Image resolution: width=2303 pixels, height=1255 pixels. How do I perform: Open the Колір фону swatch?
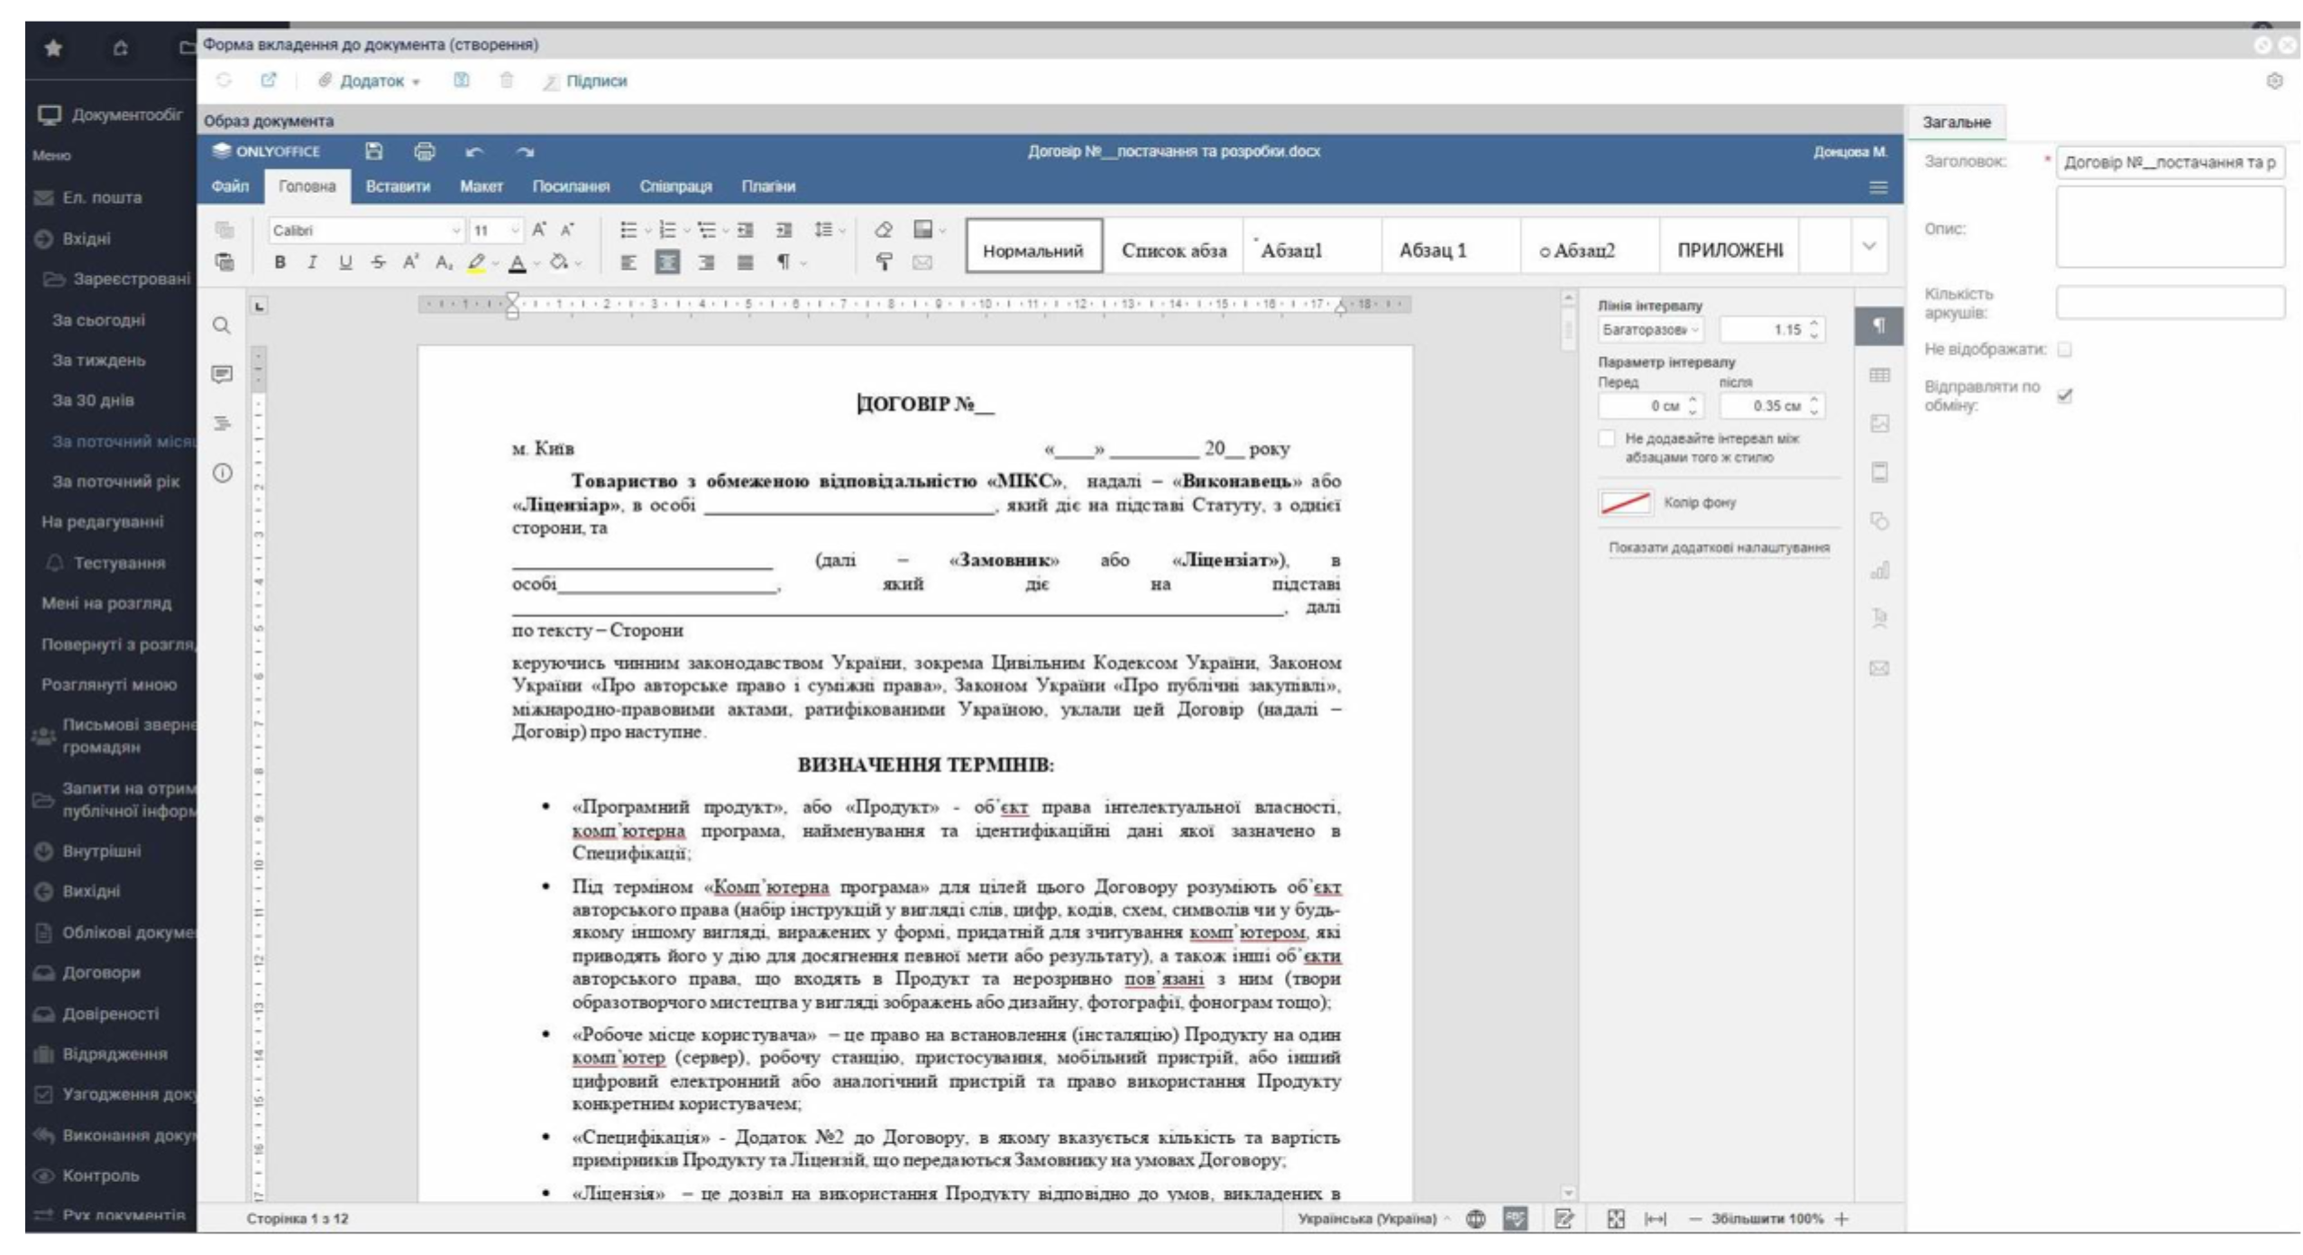point(1625,502)
